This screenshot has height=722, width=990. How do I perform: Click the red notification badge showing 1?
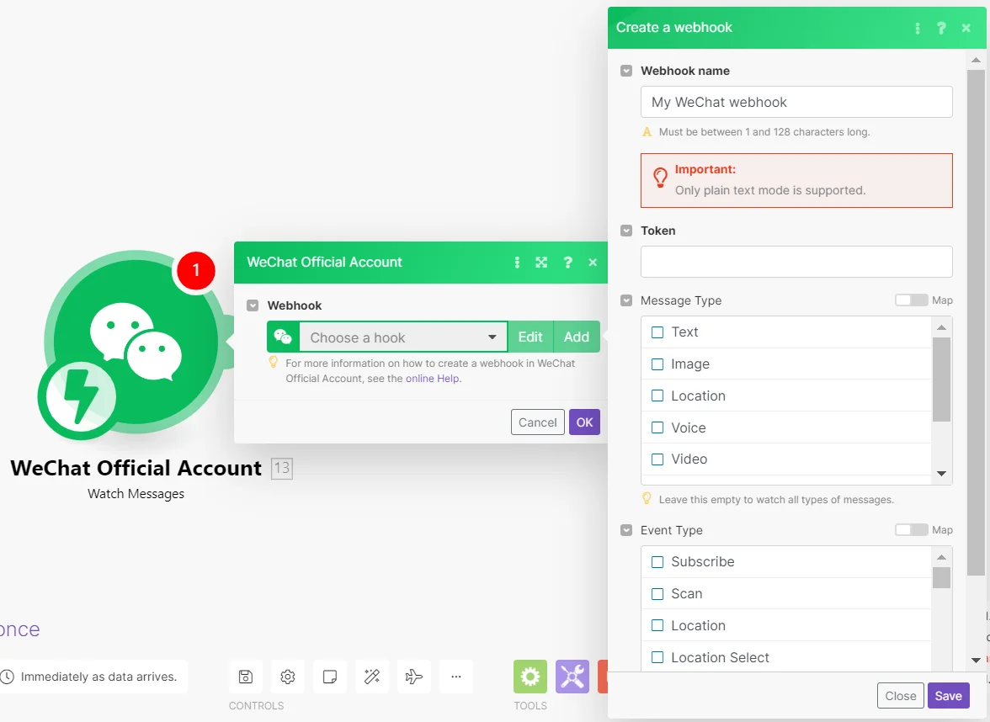pos(195,270)
